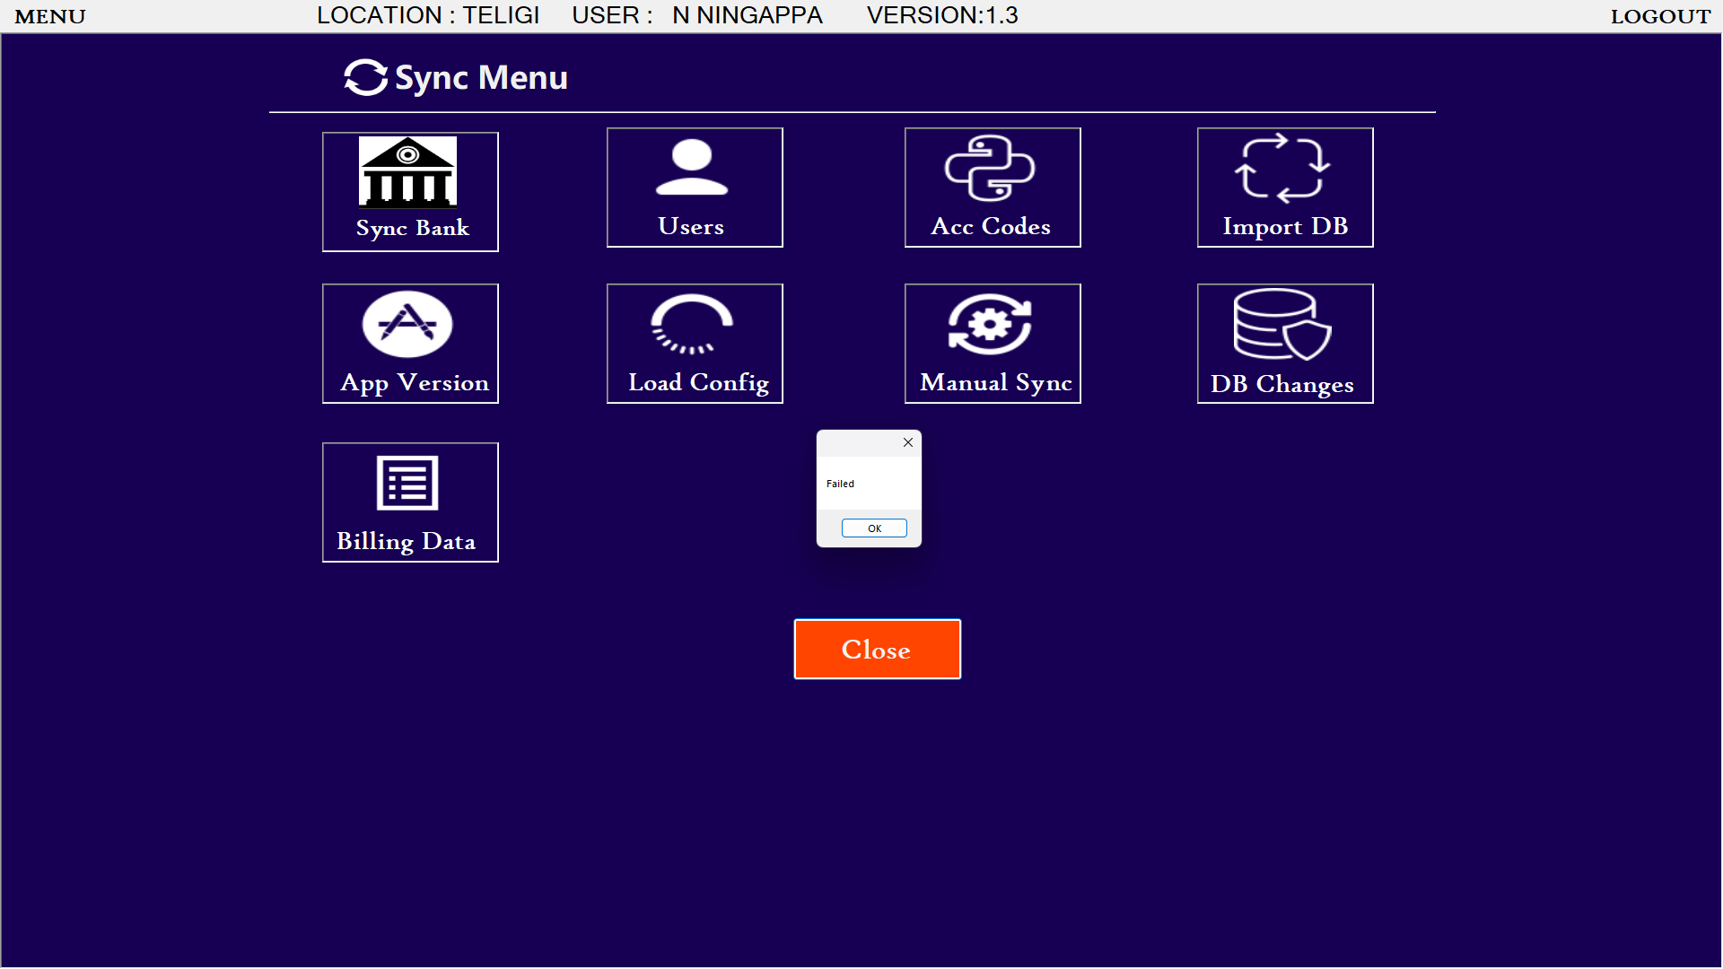The image size is (1723, 969).
Task: Click the Sync Menu refresh icon
Action: coord(366,78)
